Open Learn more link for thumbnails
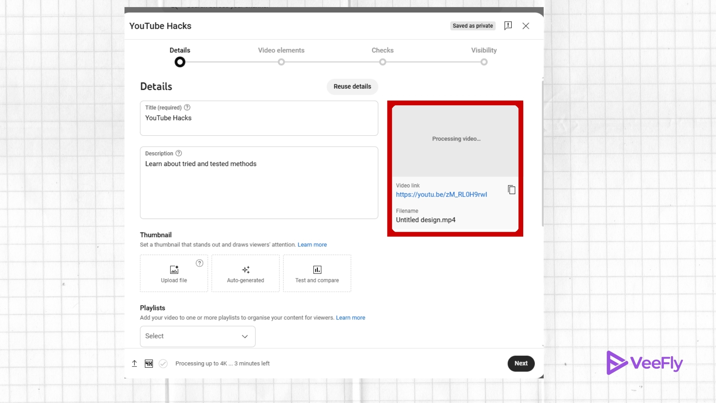 [312, 245]
